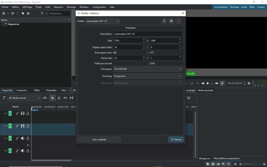Image resolution: width=267 pixels, height=167 pixels.
Task: Click the Description text field
Action: [148, 34]
